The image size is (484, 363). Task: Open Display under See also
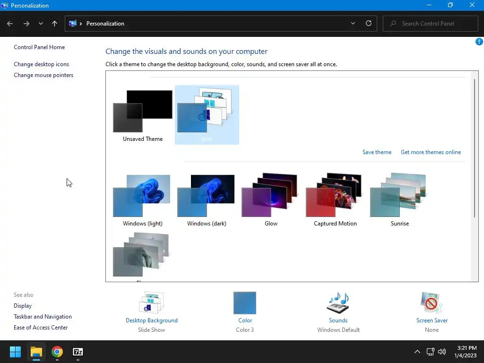(23, 306)
